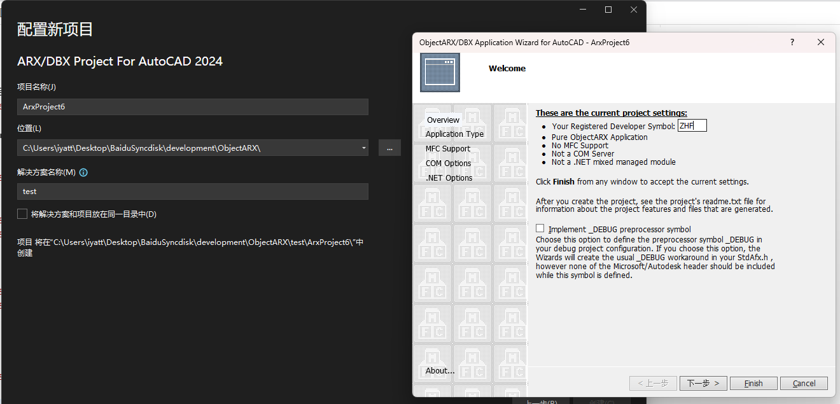Cancel the ObjectARX wizard
Screen dimensions: 840x404
(804, 383)
